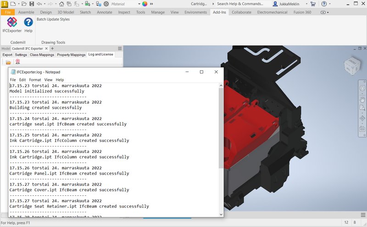Open the Class Mappings tab
This screenshot has height=227, width=367.
[x=42, y=55]
